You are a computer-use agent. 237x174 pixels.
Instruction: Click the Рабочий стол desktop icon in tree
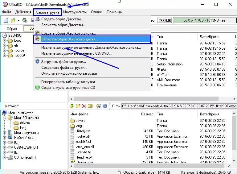point(10,137)
